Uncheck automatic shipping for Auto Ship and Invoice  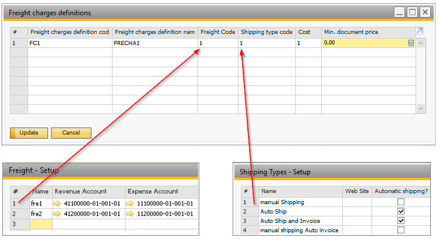[x=401, y=221]
